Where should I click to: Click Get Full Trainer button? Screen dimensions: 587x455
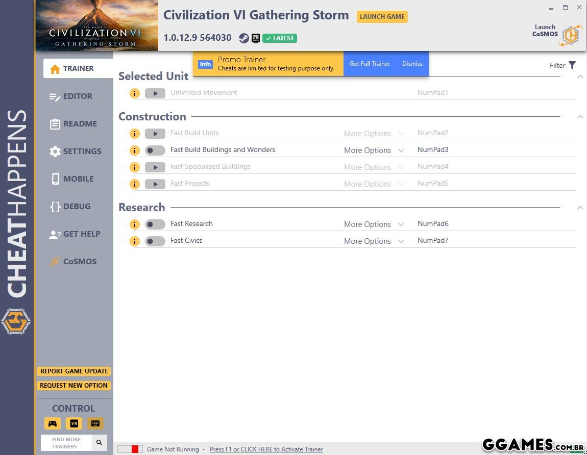click(370, 64)
